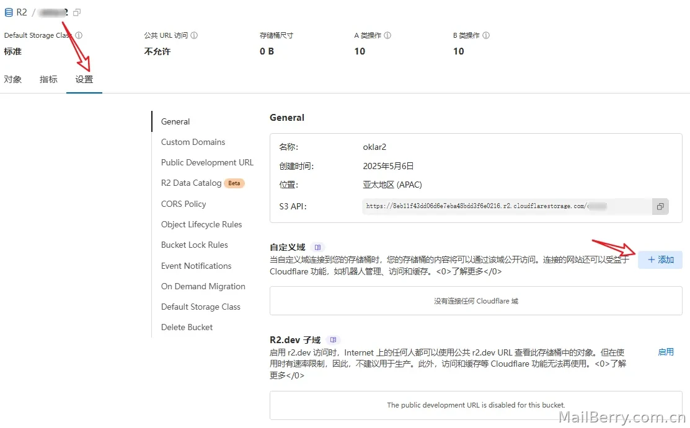Copy the bucket name from breadcrumb

click(77, 12)
